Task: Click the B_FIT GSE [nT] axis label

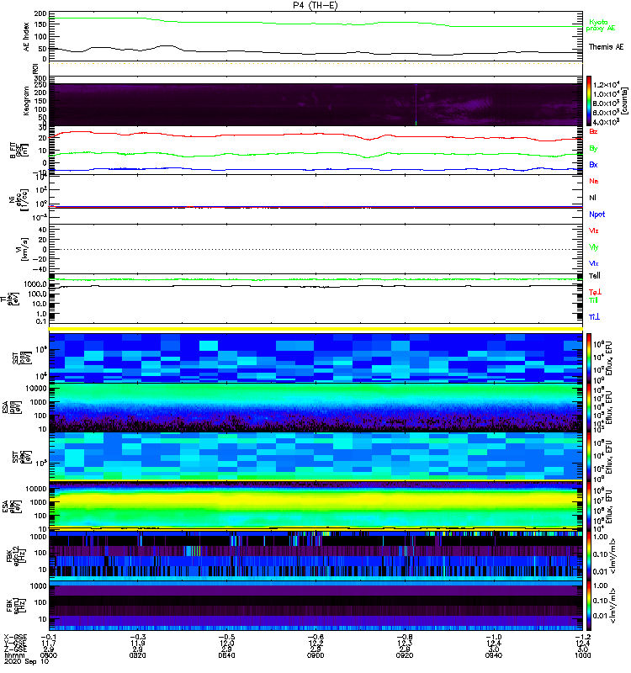Action: pyautogui.click(x=19, y=151)
